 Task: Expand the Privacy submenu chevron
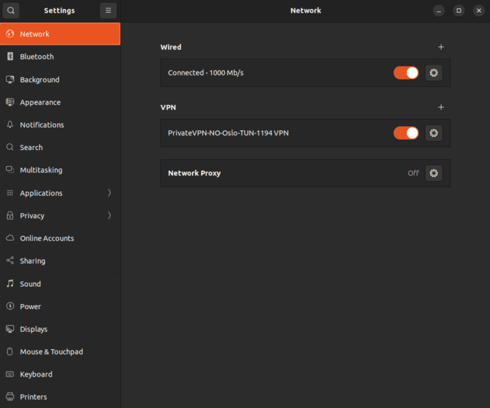(109, 216)
